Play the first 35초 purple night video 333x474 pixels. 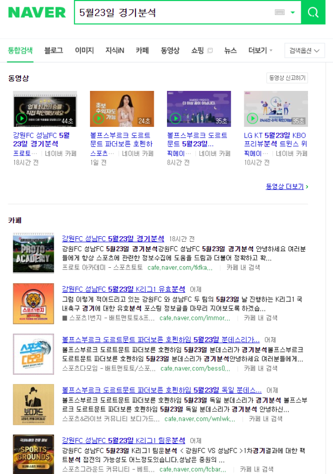(199, 109)
